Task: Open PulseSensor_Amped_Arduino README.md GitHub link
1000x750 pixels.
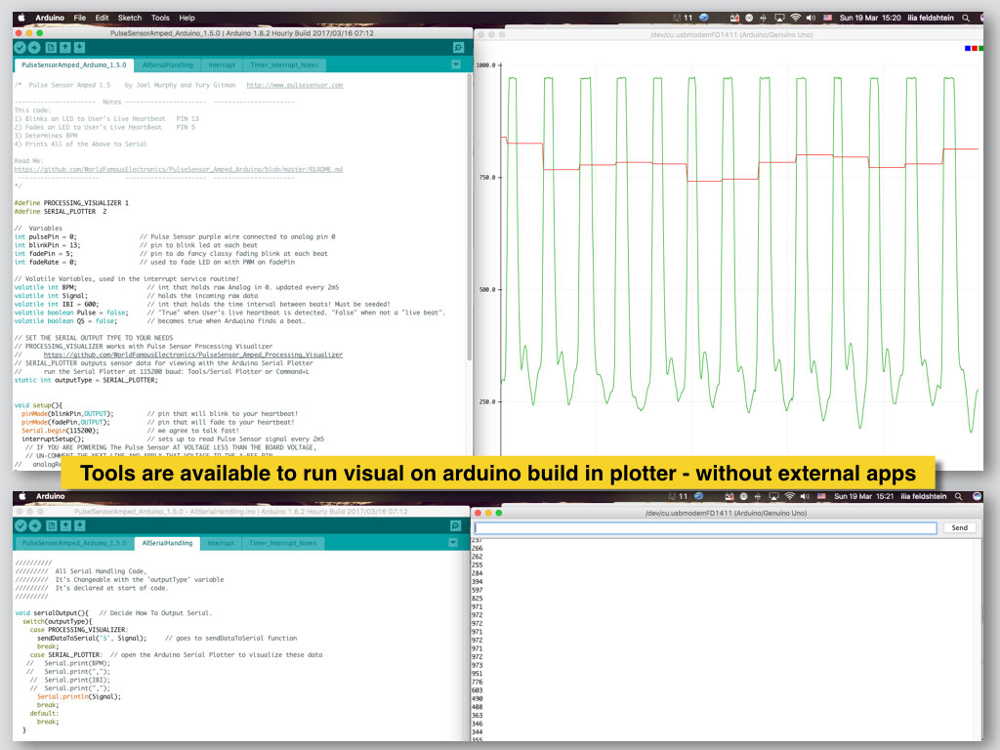Action: coord(179,170)
